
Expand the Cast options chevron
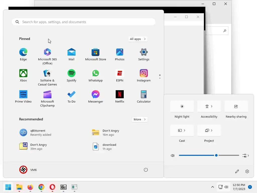(184, 130)
